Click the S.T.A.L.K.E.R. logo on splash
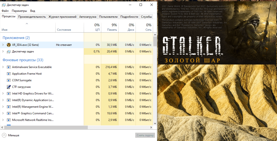277x141 pixels. click(192, 46)
